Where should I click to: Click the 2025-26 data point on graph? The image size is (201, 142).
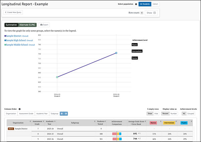pos(116,53)
